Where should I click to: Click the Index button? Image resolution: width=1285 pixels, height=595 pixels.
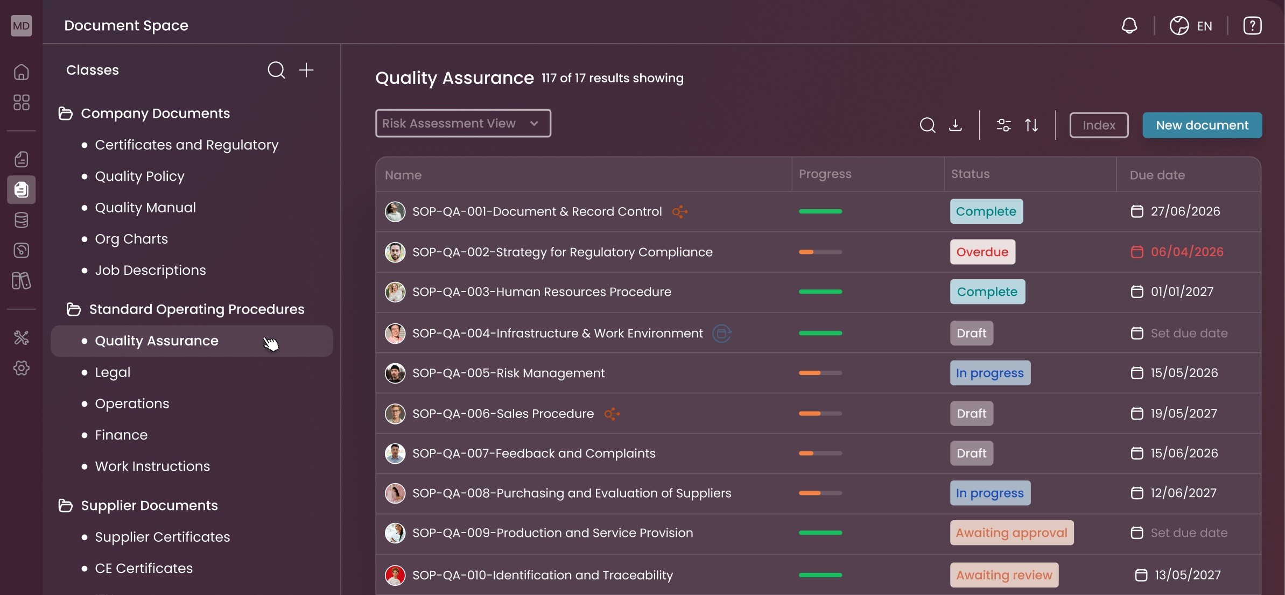(1099, 125)
